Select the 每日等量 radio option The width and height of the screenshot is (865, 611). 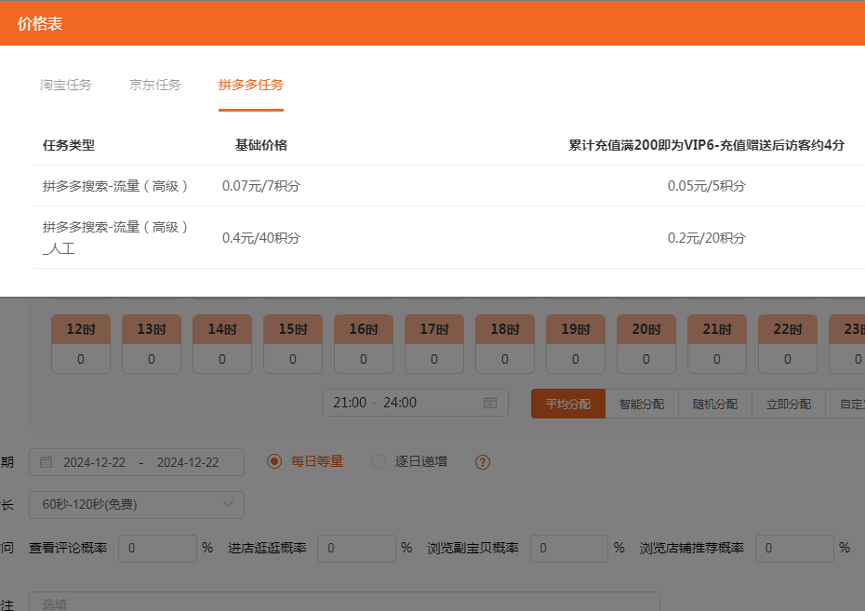(x=273, y=462)
